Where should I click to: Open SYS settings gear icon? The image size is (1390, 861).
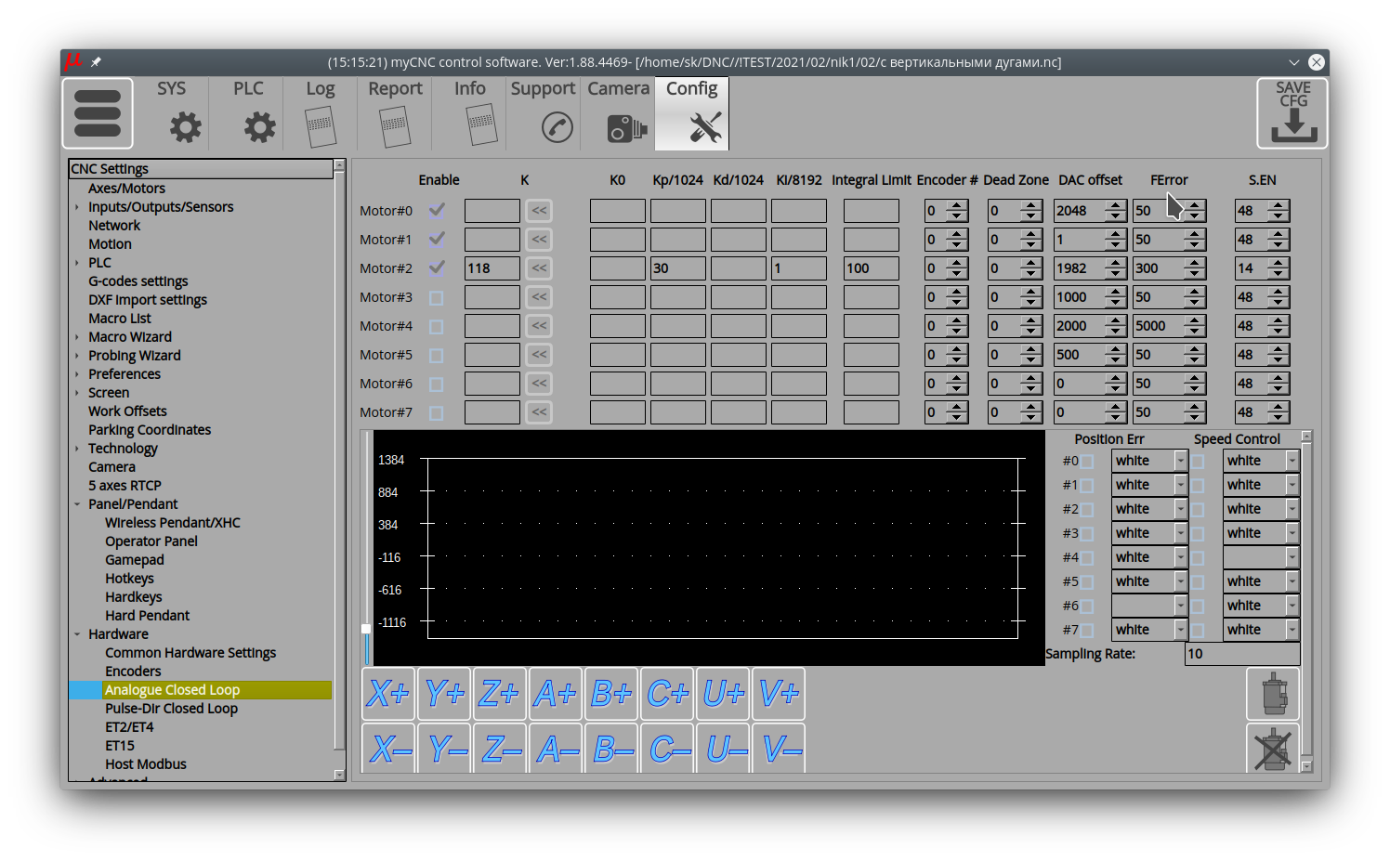185,127
